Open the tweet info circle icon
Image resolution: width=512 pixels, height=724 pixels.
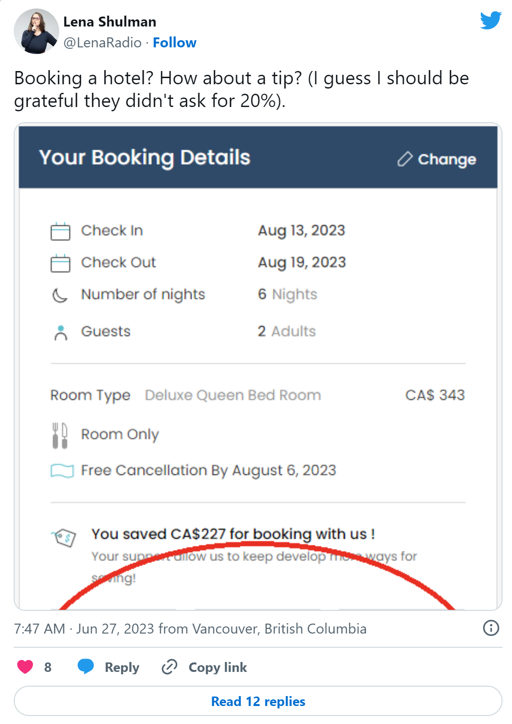(491, 628)
